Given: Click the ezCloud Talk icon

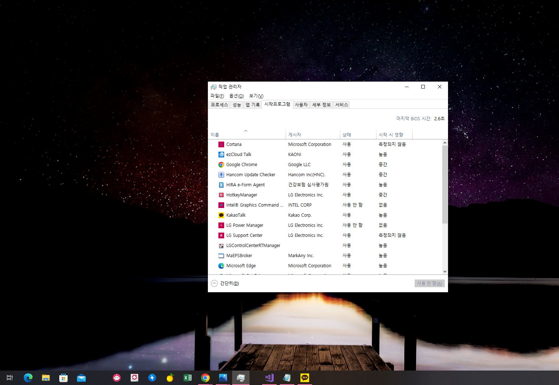Looking at the screenshot, I should click(221, 155).
